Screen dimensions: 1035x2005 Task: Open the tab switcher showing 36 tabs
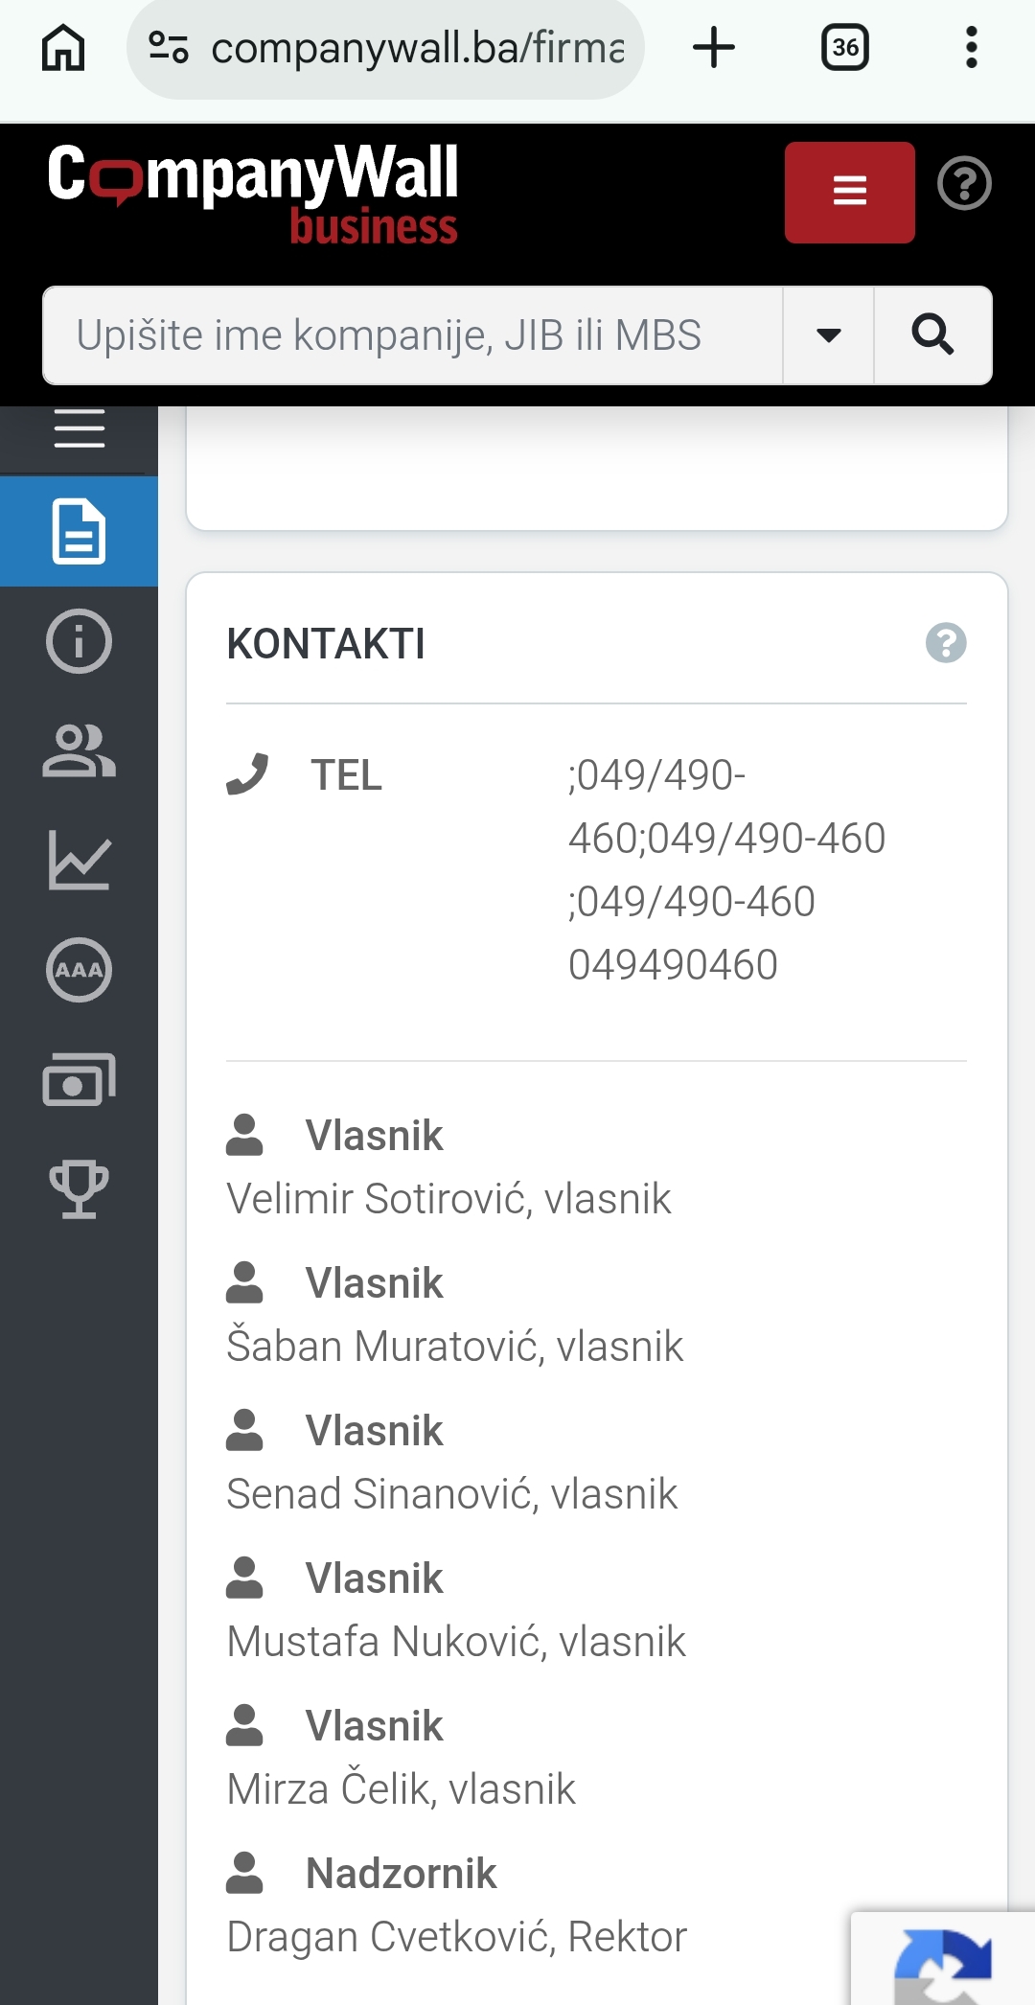tap(845, 48)
